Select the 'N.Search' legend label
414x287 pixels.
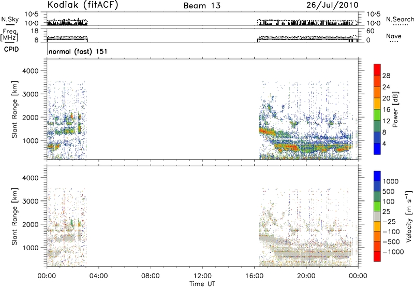pos(400,19)
